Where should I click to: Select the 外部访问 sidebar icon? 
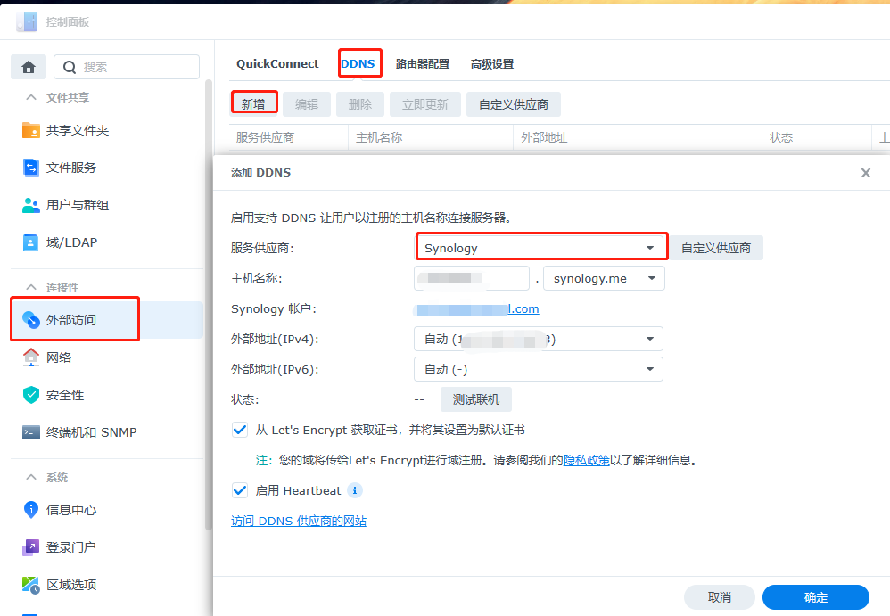pyautogui.click(x=30, y=319)
